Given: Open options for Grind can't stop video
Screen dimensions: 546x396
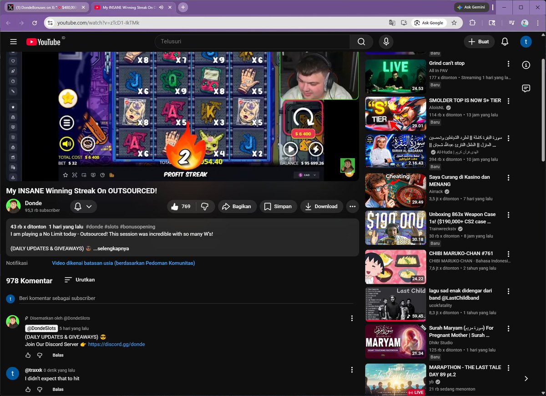Looking at the screenshot, I should (509, 64).
